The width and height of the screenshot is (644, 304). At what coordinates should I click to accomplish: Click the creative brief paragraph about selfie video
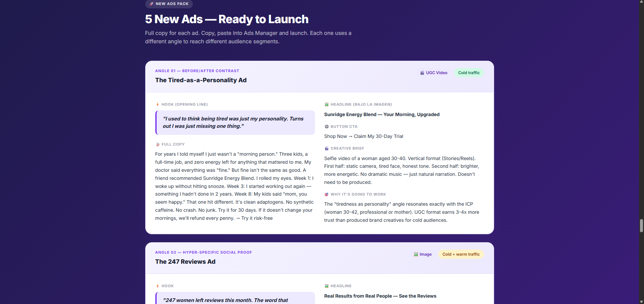click(402, 170)
